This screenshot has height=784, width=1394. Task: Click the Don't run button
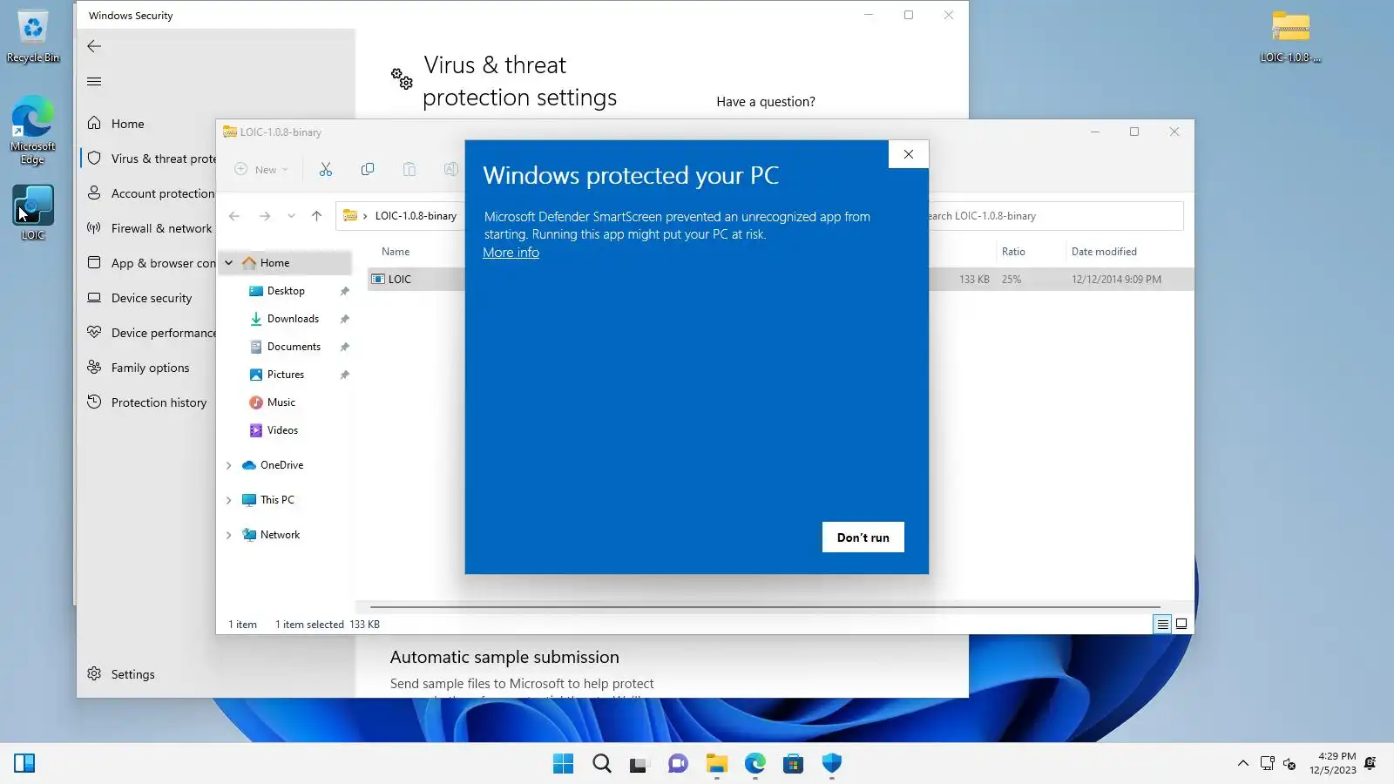point(863,537)
